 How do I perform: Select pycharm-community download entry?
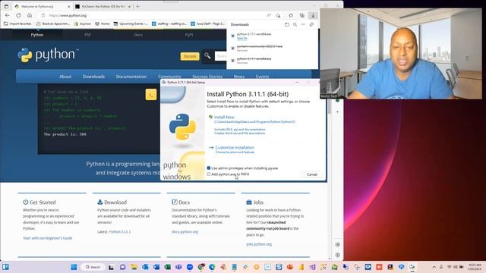point(260,46)
